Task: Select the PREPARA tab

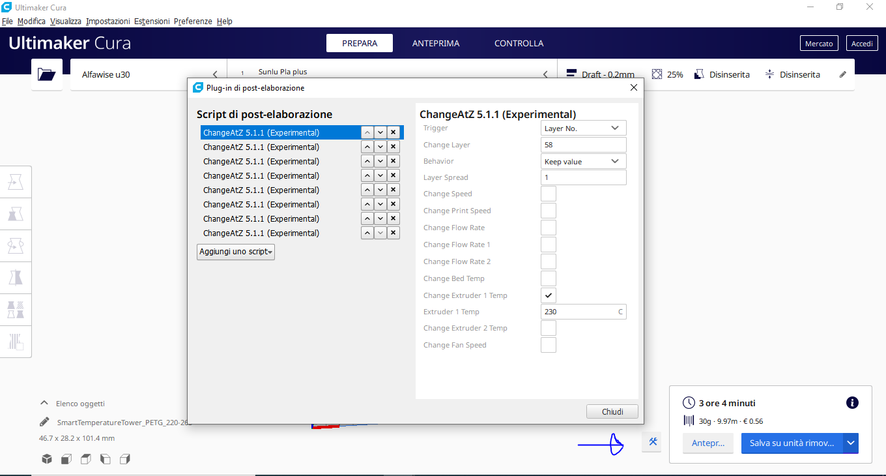Action: coord(360,43)
